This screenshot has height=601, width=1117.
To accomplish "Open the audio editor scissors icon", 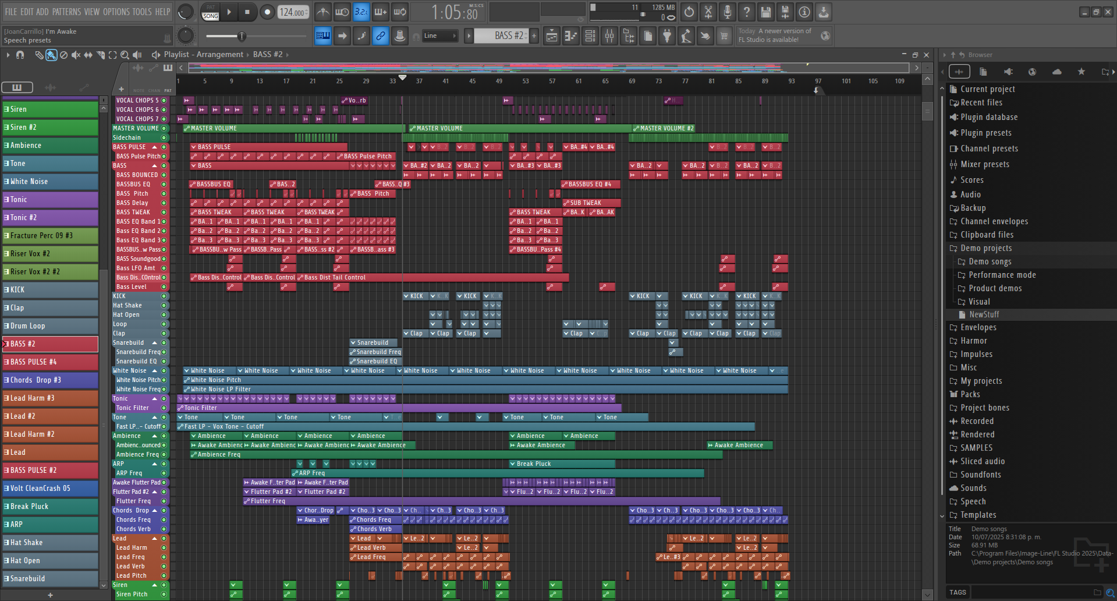I will click(x=708, y=12).
